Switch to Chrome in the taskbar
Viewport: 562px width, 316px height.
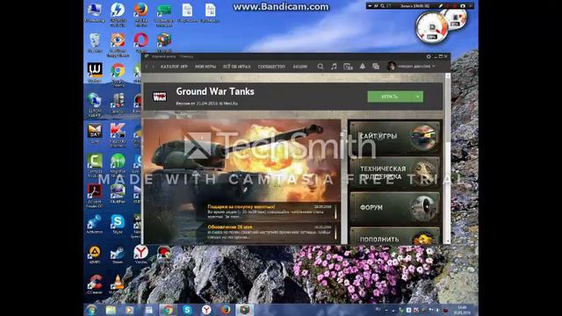(167, 310)
